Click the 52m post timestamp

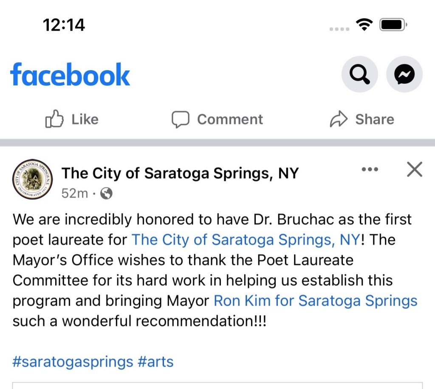[x=74, y=194]
